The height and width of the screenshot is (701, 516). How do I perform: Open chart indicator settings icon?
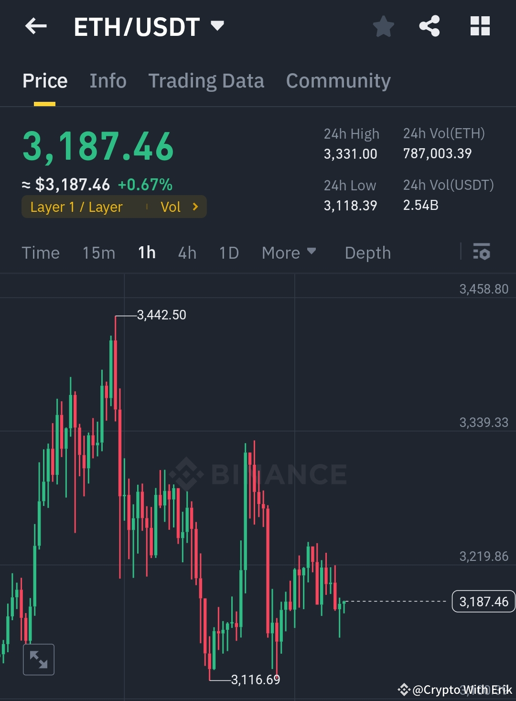pyautogui.click(x=482, y=252)
